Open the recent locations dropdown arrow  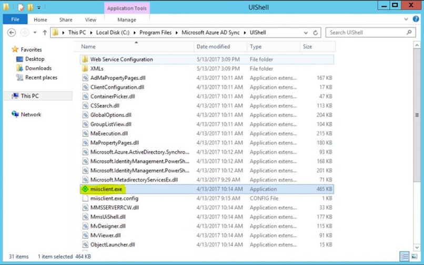pyautogui.click(x=35, y=33)
